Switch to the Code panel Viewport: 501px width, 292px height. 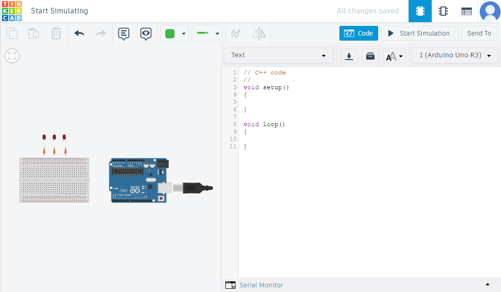359,33
